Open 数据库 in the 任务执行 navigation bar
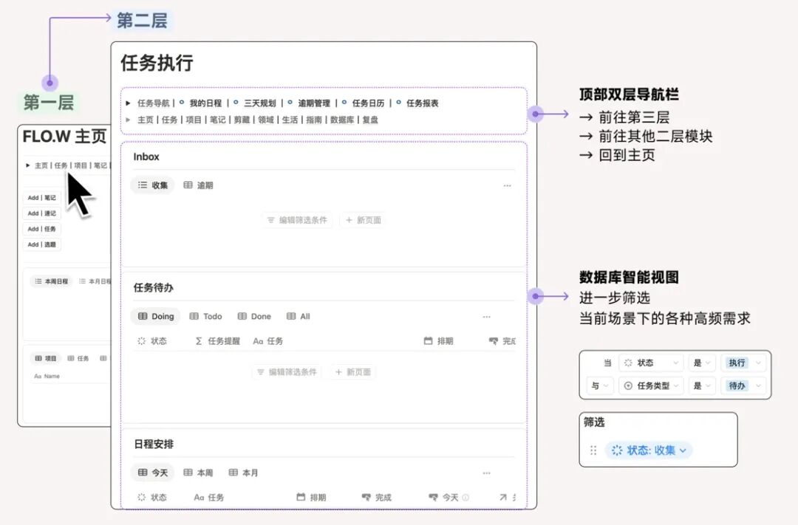This screenshot has width=798, height=525. [x=342, y=120]
